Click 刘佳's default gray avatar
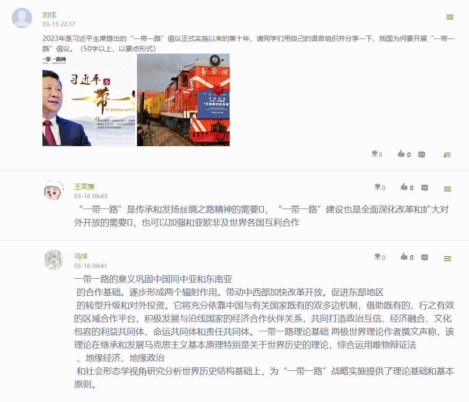 (x=22, y=18)
